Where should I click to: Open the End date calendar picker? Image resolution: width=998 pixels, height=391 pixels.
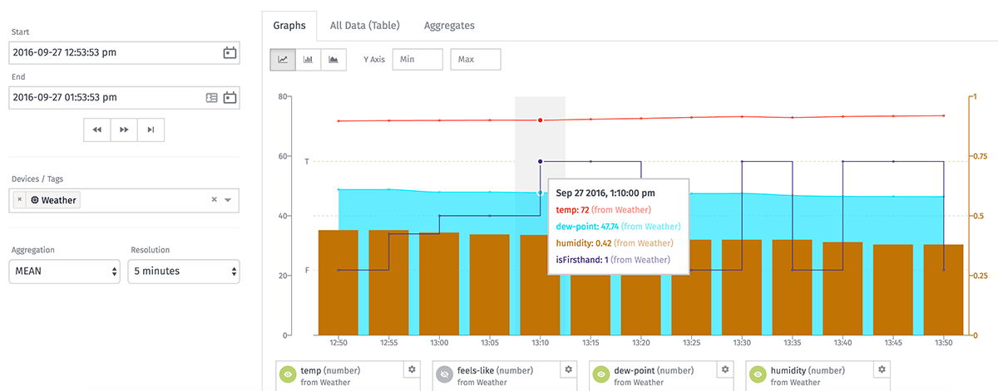[230, 97]
